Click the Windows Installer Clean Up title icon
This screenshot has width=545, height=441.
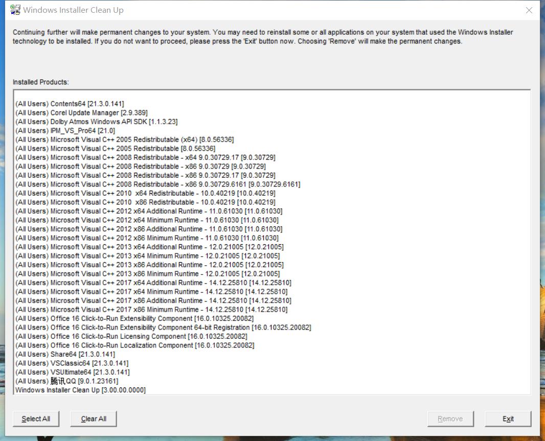tap(15, 10)
